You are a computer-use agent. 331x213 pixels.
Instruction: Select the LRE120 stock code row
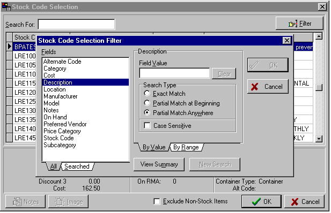(x=25, y=92)
